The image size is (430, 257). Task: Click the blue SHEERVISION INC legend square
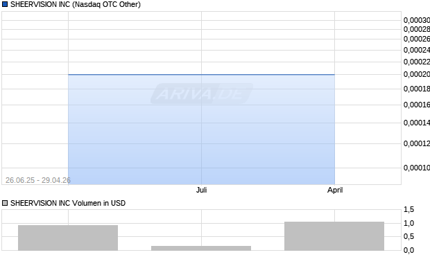(x=5, y=4)
